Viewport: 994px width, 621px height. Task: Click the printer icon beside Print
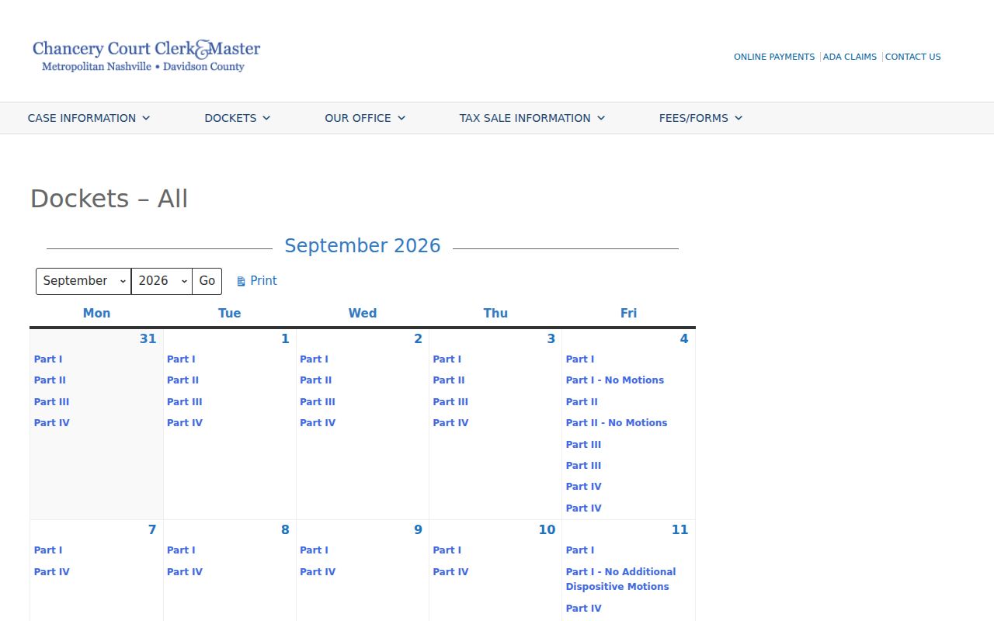241,281
